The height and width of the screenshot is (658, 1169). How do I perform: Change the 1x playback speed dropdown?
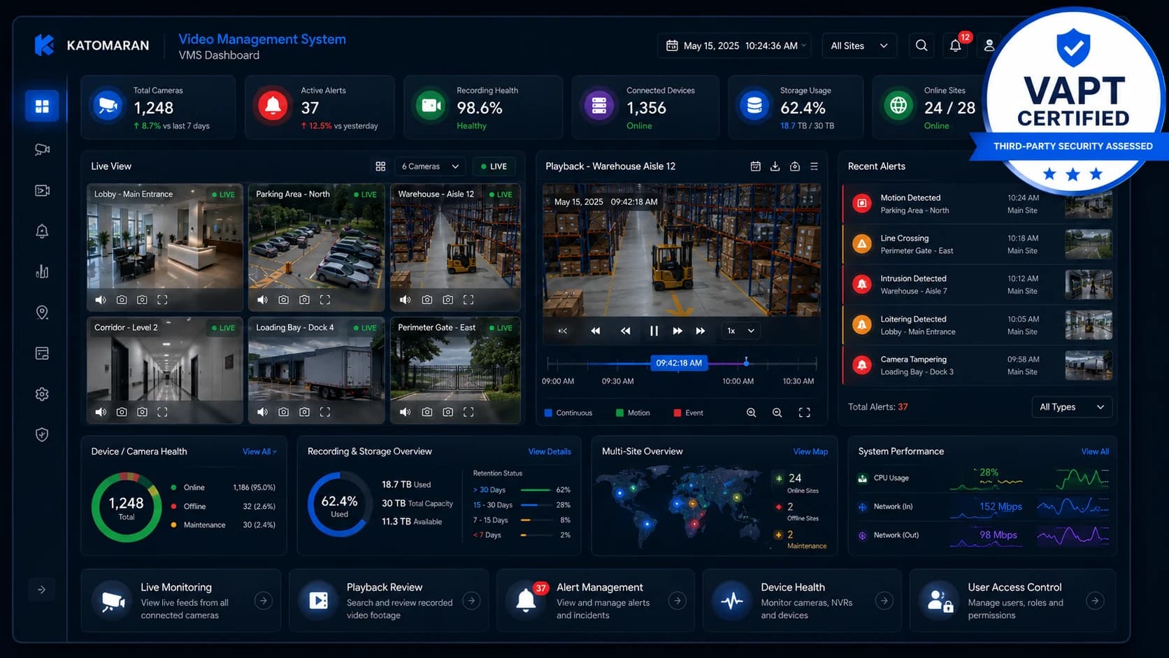click(x=740, y=331)
